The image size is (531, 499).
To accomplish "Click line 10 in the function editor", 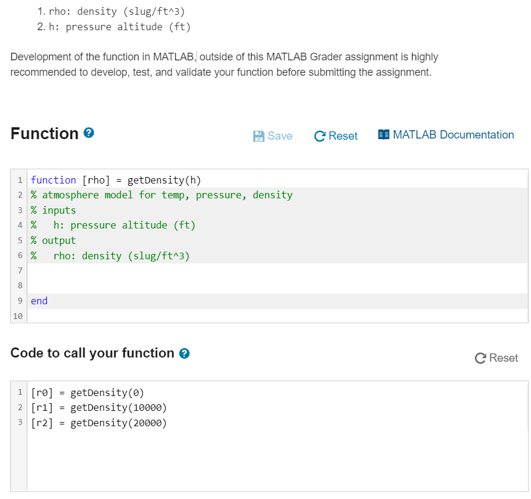I will tap(237, 316).
